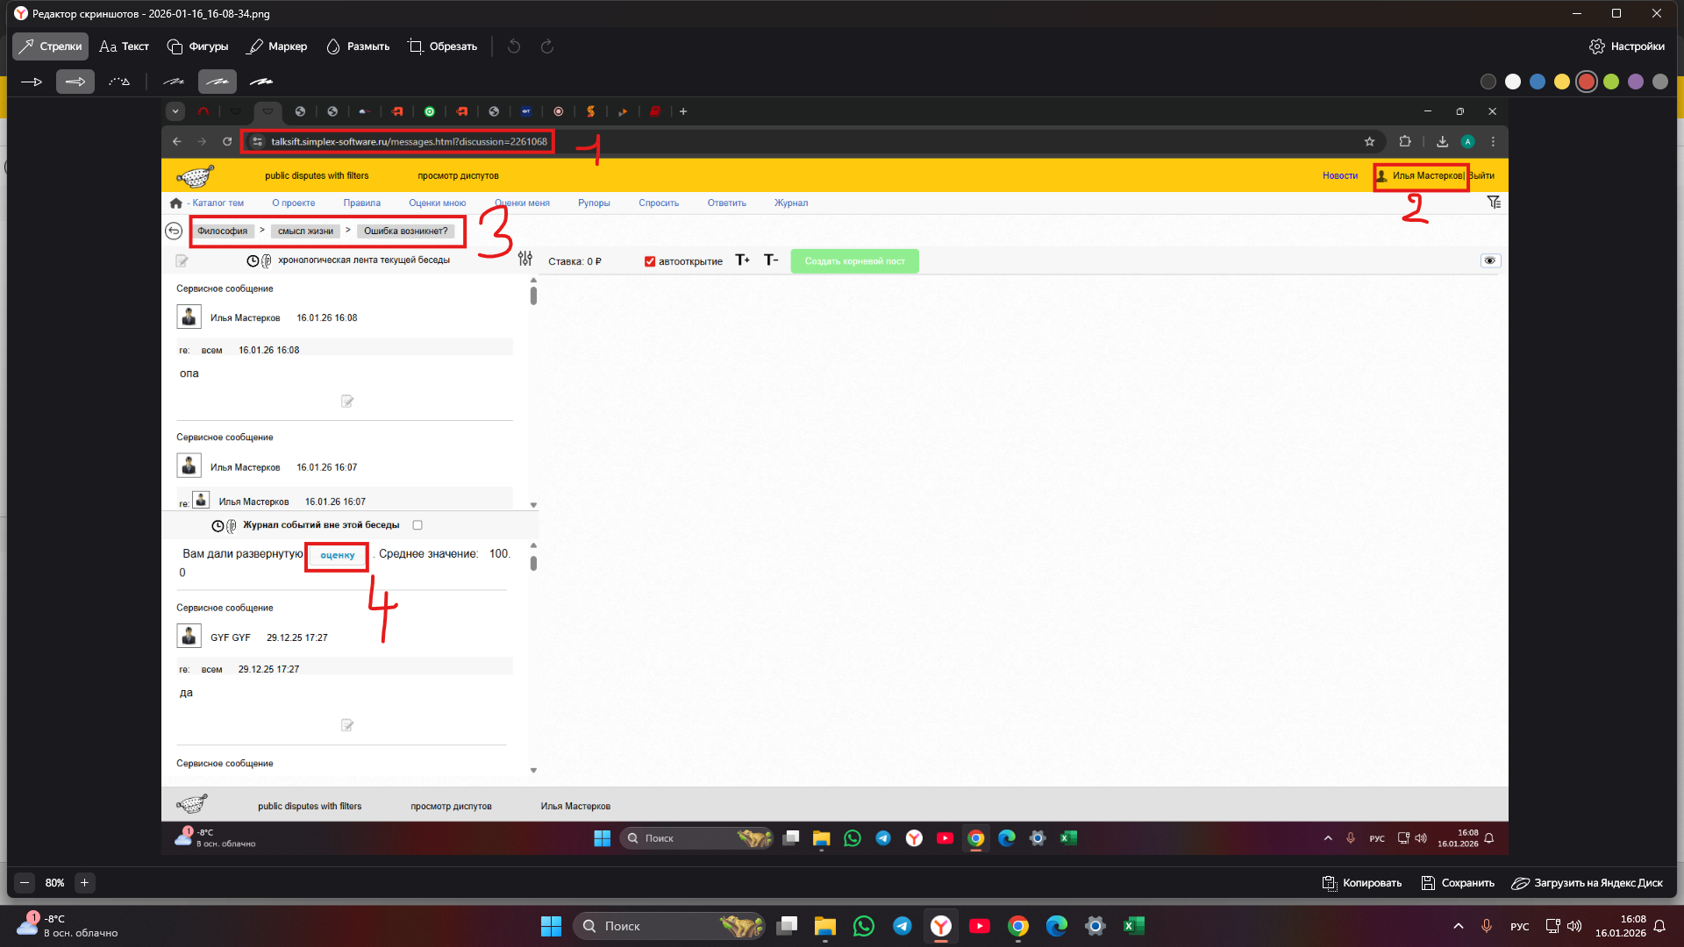This screenshot has width=1684, height=947.
Task: Select the Text tool
Action: (x=124, y=46)
